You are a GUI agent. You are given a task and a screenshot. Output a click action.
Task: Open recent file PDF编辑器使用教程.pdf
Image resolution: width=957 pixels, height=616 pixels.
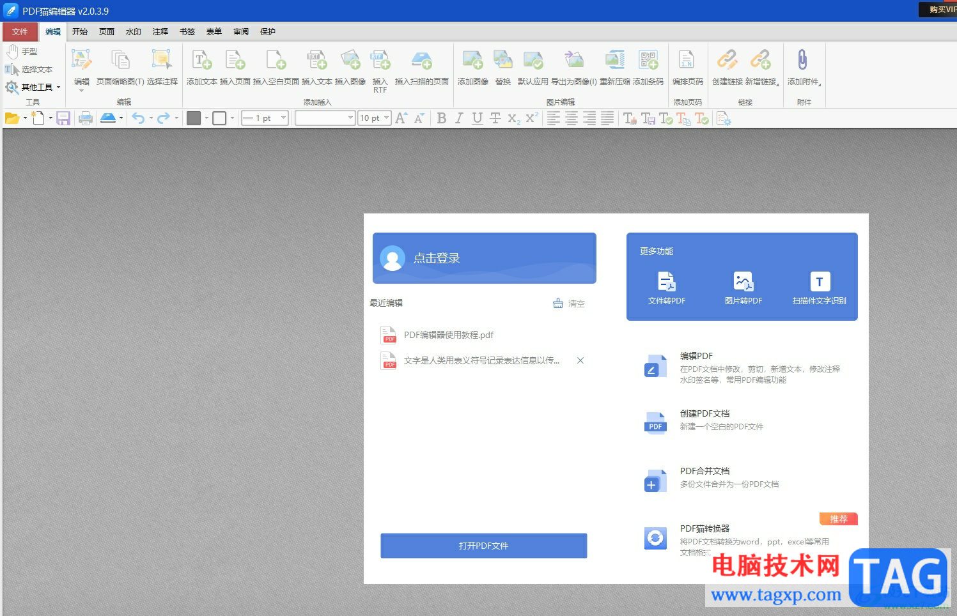[449, 335]
